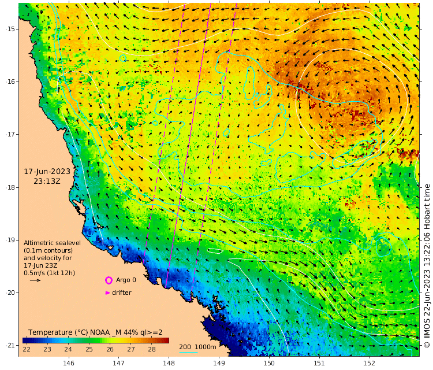The width and height of the screenshot is (433, 370).
Task: Click the temperature color scale bar
Action: click(95, 341)
